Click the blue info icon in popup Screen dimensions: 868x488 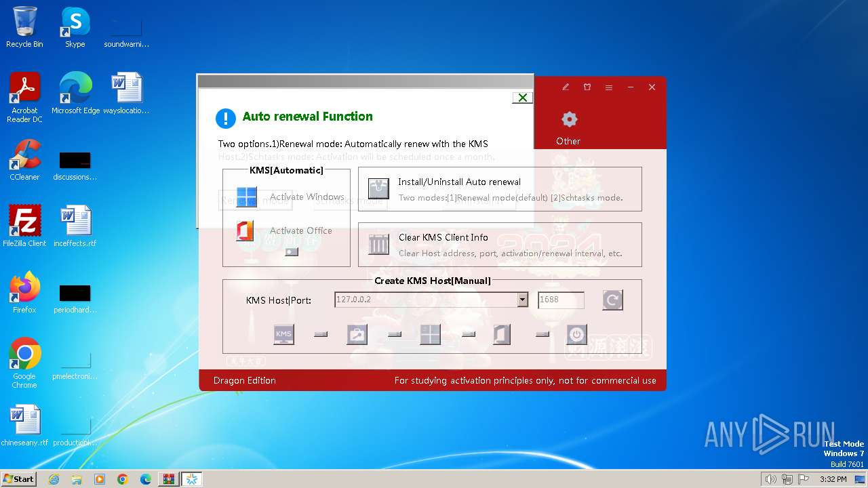pos(225,118)
